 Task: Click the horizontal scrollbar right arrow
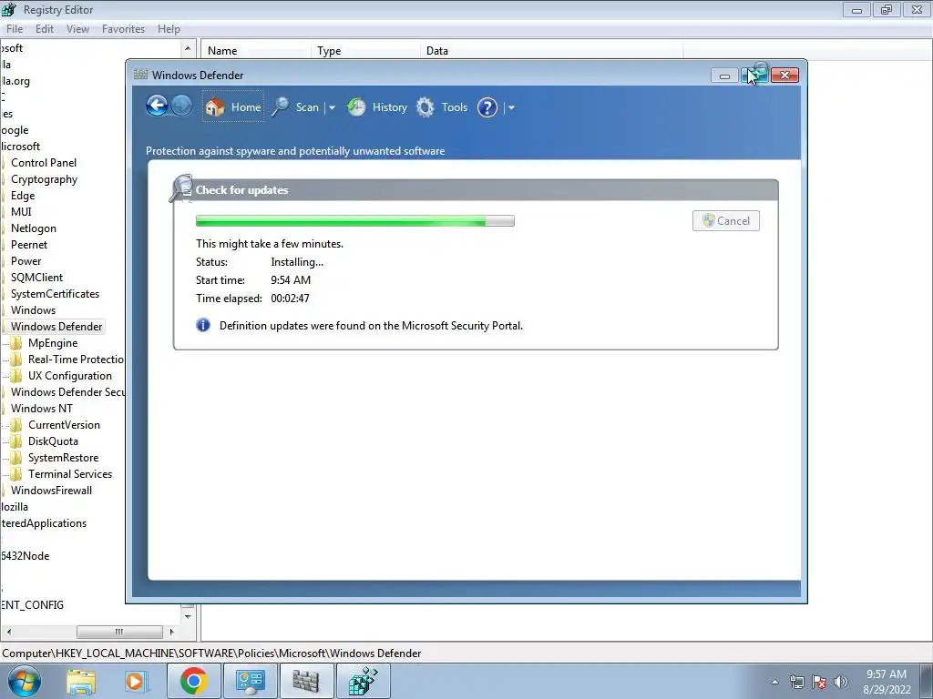171,632
